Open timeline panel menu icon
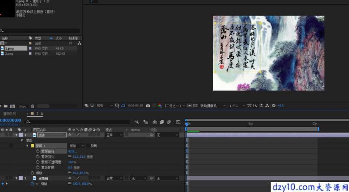This screenshot has height=192, width=349. pyautogui.click(x=42, y=113)
